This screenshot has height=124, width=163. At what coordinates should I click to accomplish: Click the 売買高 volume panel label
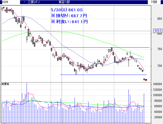pyautogui.click(x=5, y=84)
